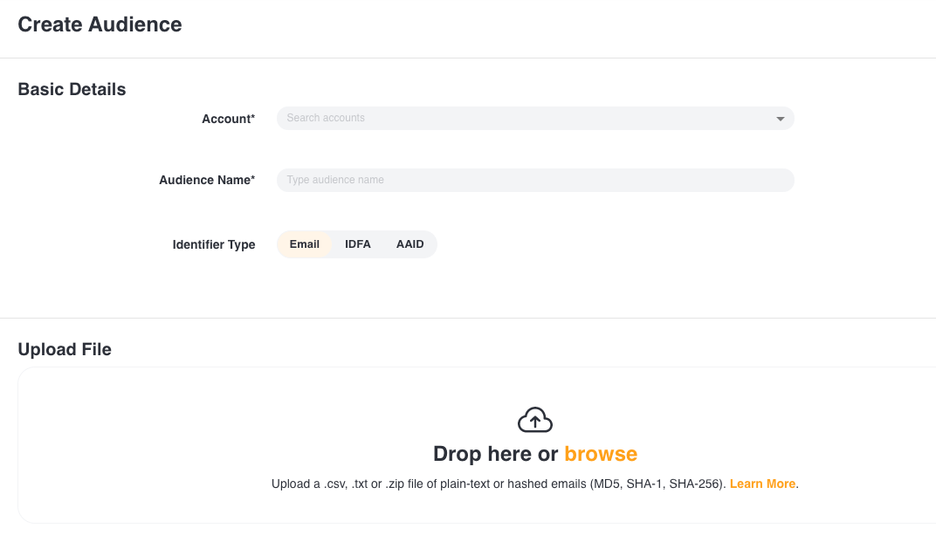Click the Identifier Type label
Viewport: 936px width, 542px height.
point(214,244)
